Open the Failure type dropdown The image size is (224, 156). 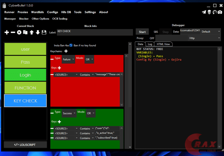click(68, 59)
